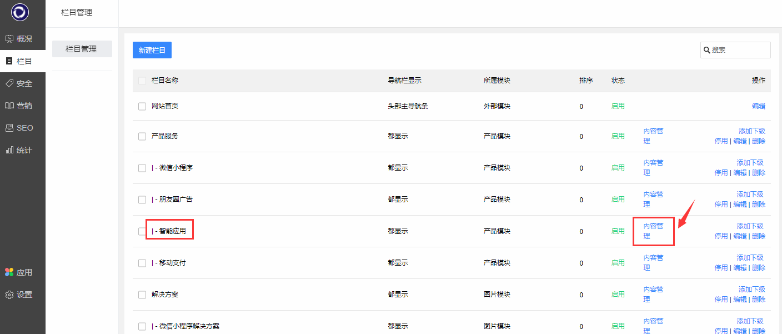
Task: Check the 智能应用 row checkbox
Action: [142, 231]
